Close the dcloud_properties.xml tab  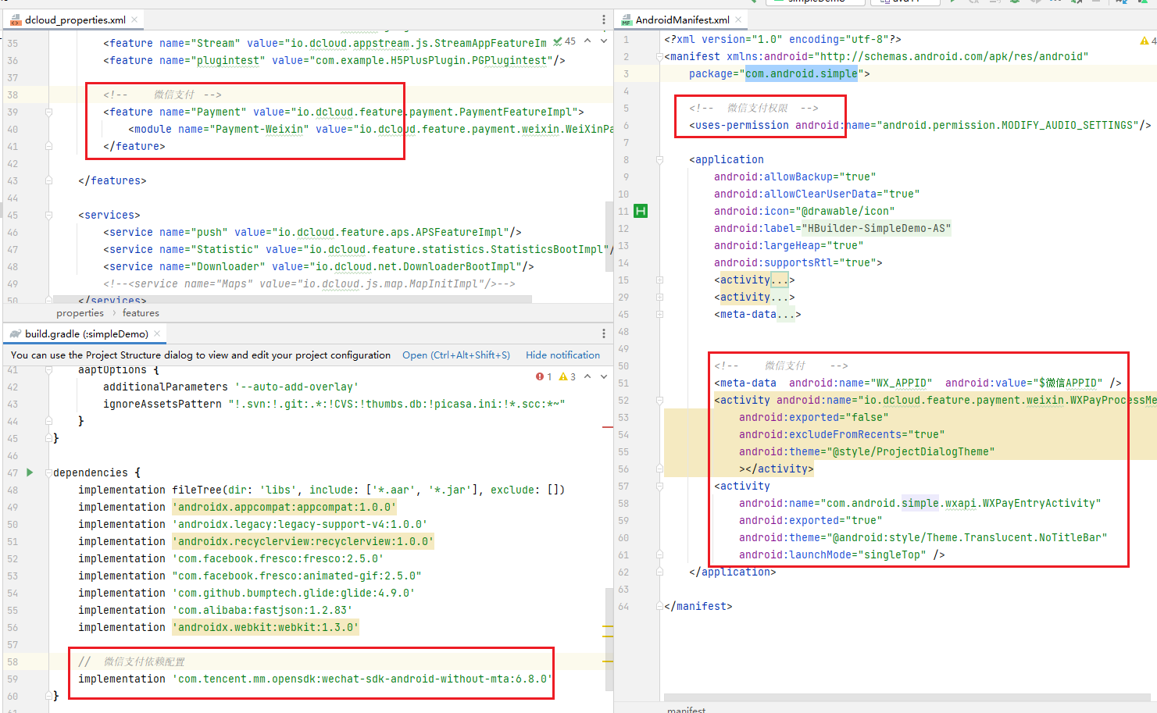[x=134, y=20]
